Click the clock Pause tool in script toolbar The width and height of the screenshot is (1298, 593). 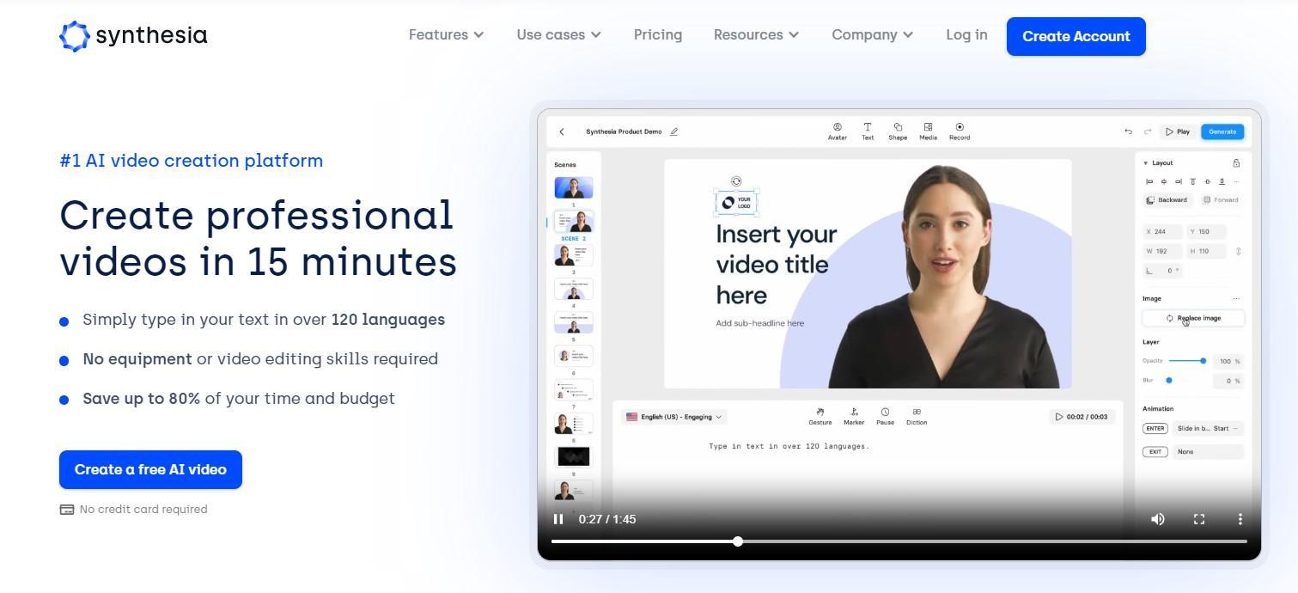(x=885, y=416)
